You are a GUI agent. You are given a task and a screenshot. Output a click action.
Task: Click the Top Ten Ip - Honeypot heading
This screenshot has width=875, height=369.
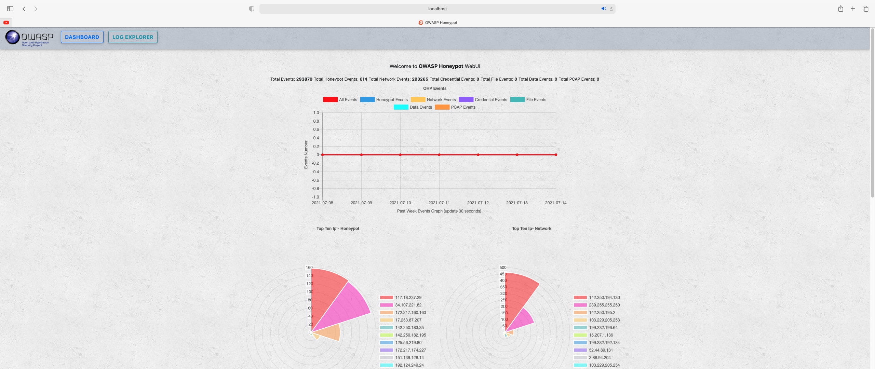tap(338, 229)
